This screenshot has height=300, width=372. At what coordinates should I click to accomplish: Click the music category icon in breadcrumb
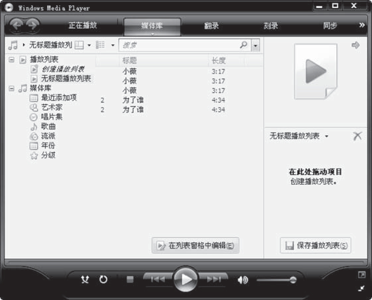[x=13, y=45]
